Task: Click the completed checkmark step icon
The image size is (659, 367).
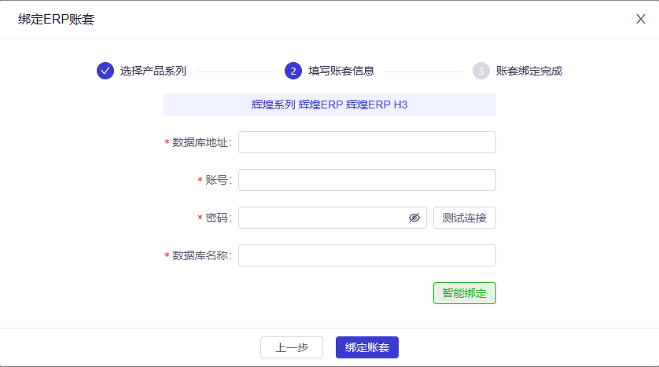Action: [x=105, y=71]
